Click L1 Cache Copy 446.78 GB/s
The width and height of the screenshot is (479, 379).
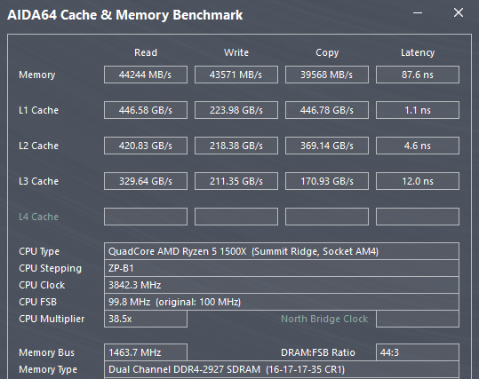tap(327, 110)
